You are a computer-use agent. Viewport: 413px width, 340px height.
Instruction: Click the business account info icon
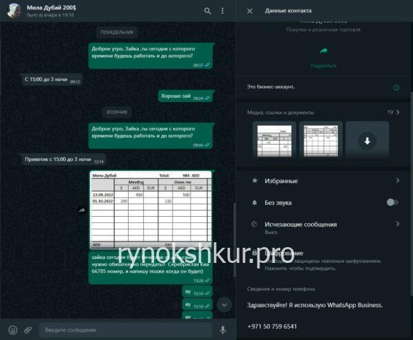click(396, 87)
